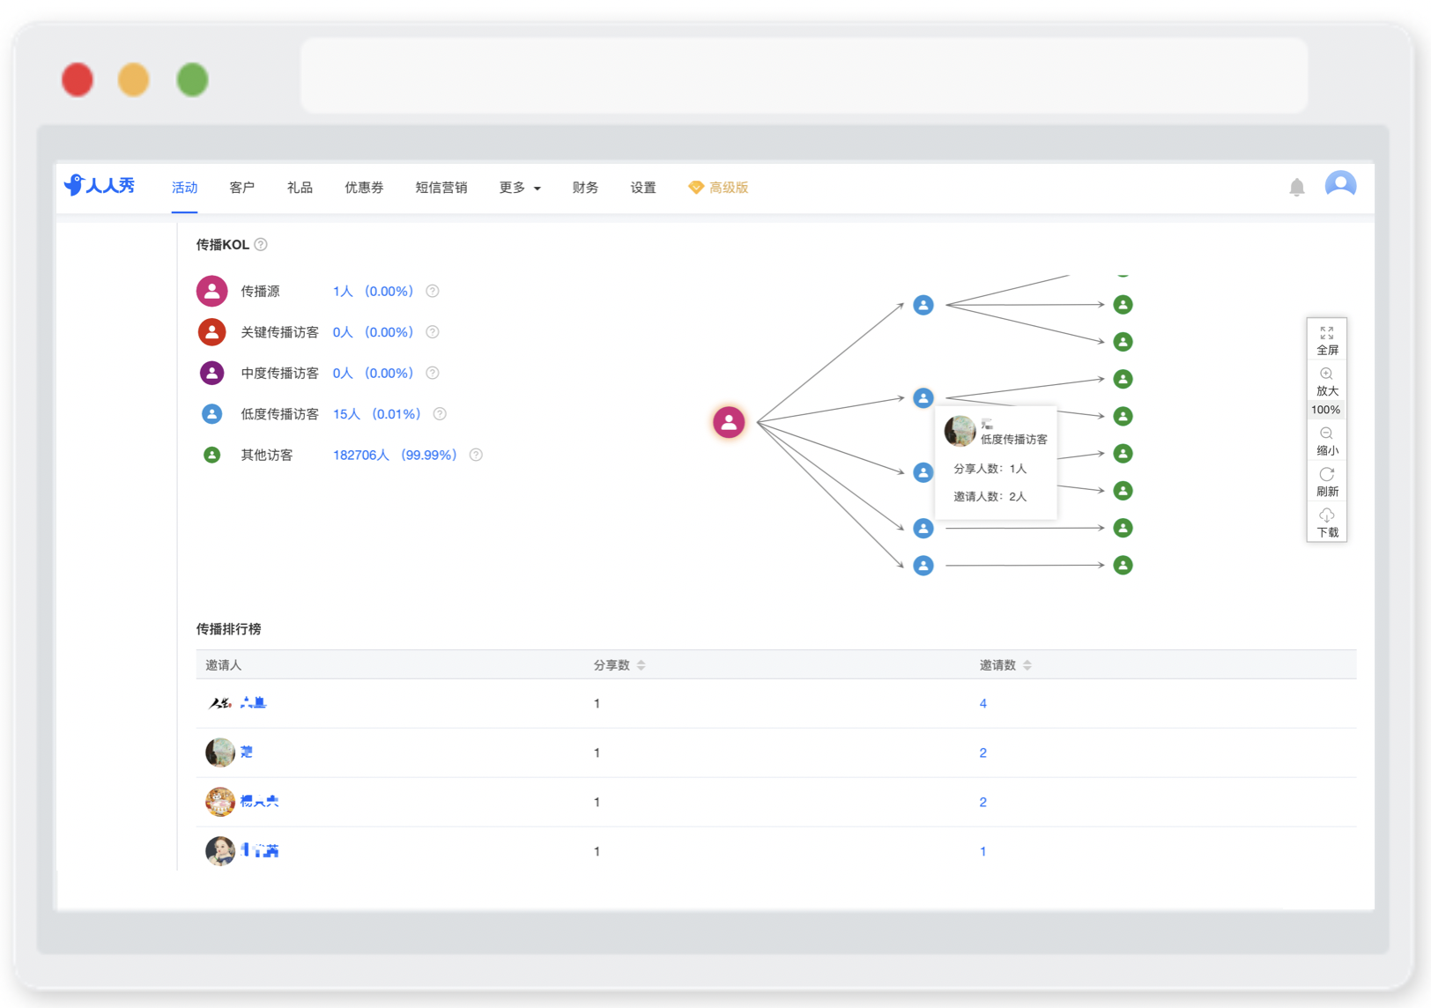Click the purple 中度传播访客 legend icon

[211, 373]
